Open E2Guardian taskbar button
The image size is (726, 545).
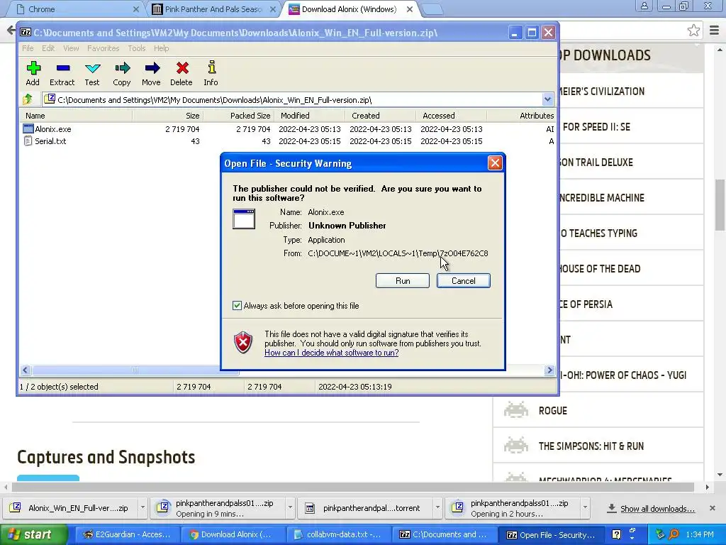coord(127,534)
